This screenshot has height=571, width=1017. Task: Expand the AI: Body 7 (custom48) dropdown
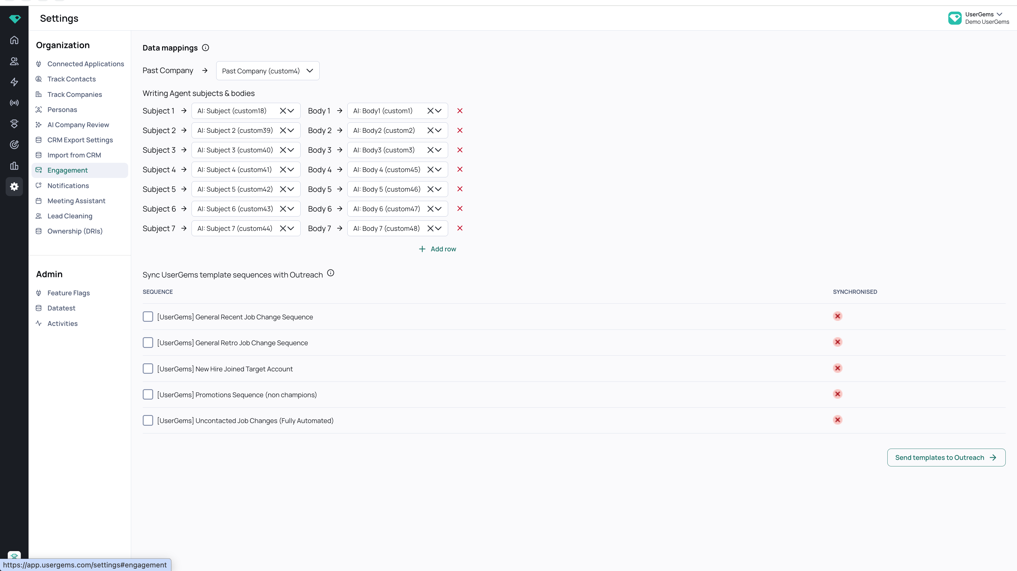click(438, 228)
